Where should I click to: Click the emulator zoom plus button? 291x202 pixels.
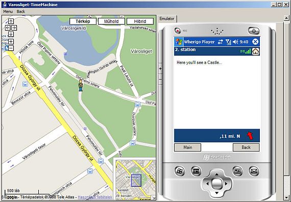[160, 68]
